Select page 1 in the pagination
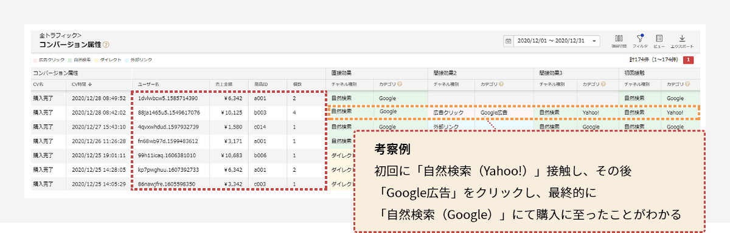The image size is (730, 233). coord(688,60)
